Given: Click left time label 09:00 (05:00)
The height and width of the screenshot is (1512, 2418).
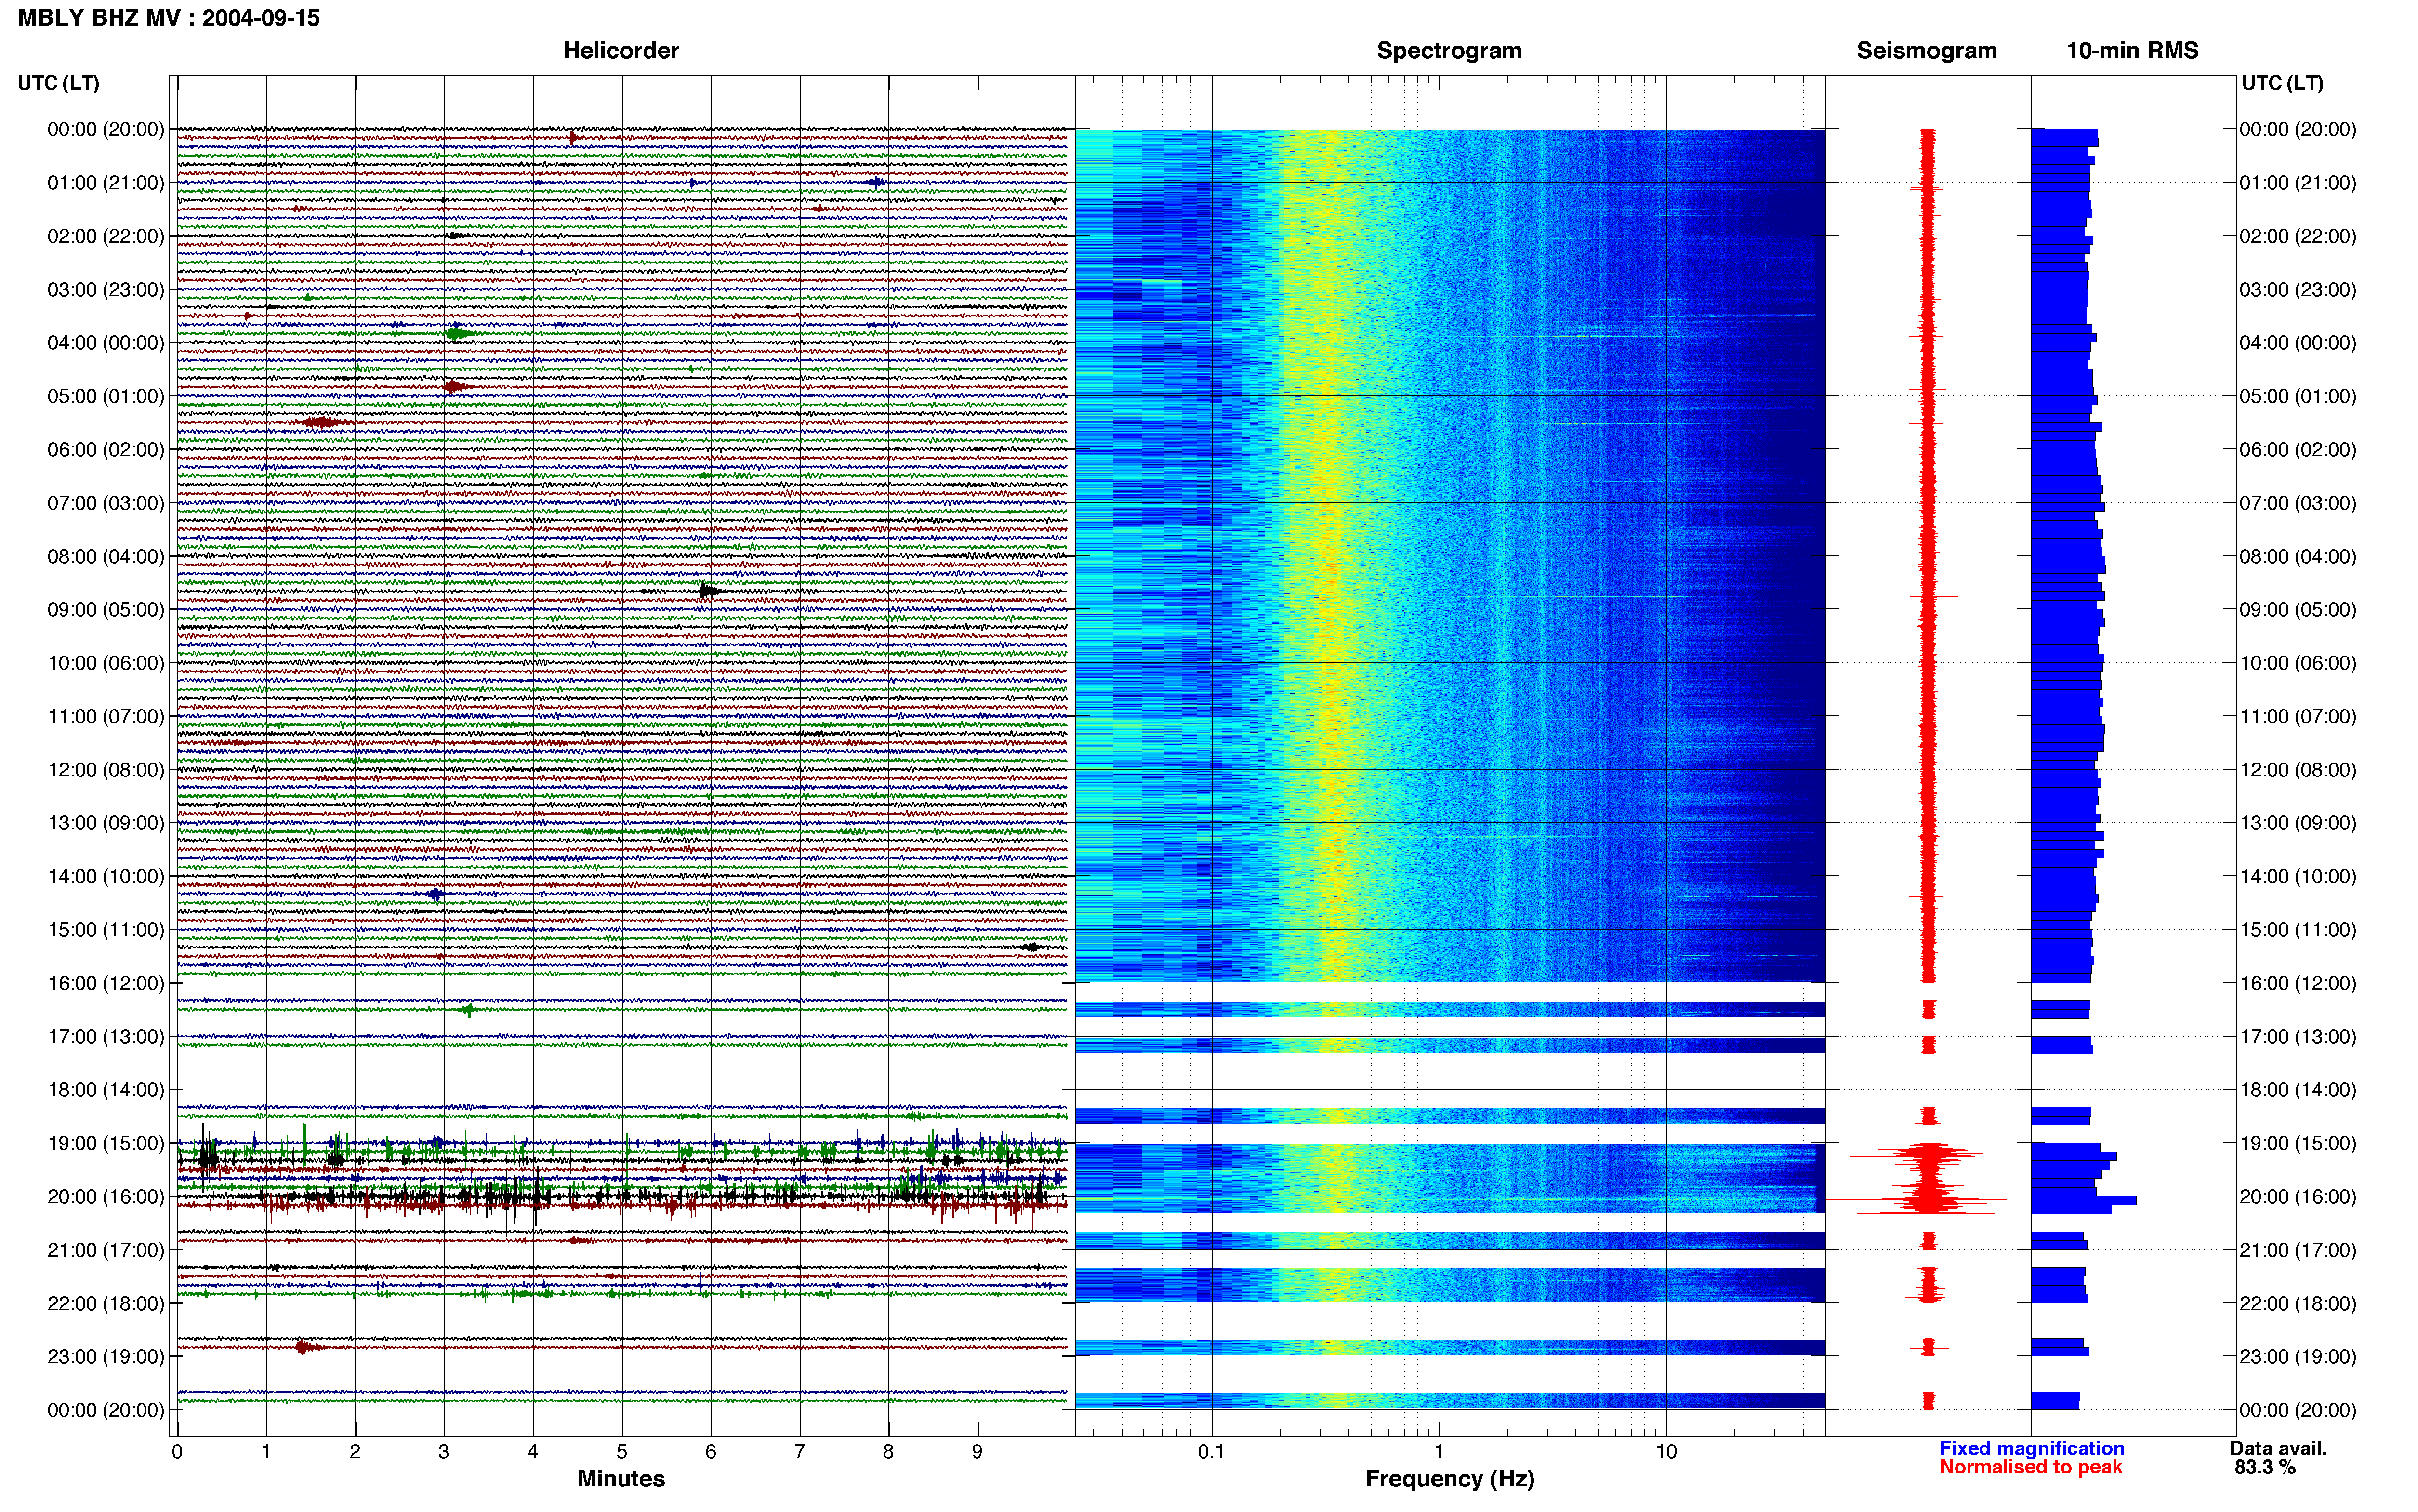Looking at the screenshot, I should click(x=106, y=610).
